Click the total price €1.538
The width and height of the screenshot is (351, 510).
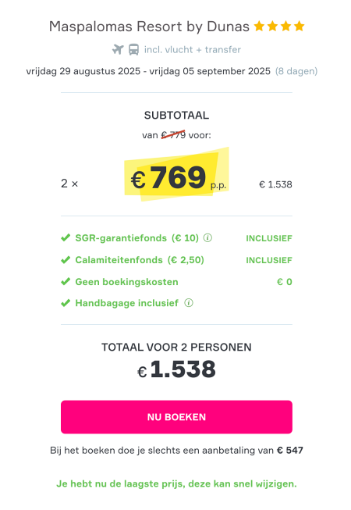(x=176, y=369)
